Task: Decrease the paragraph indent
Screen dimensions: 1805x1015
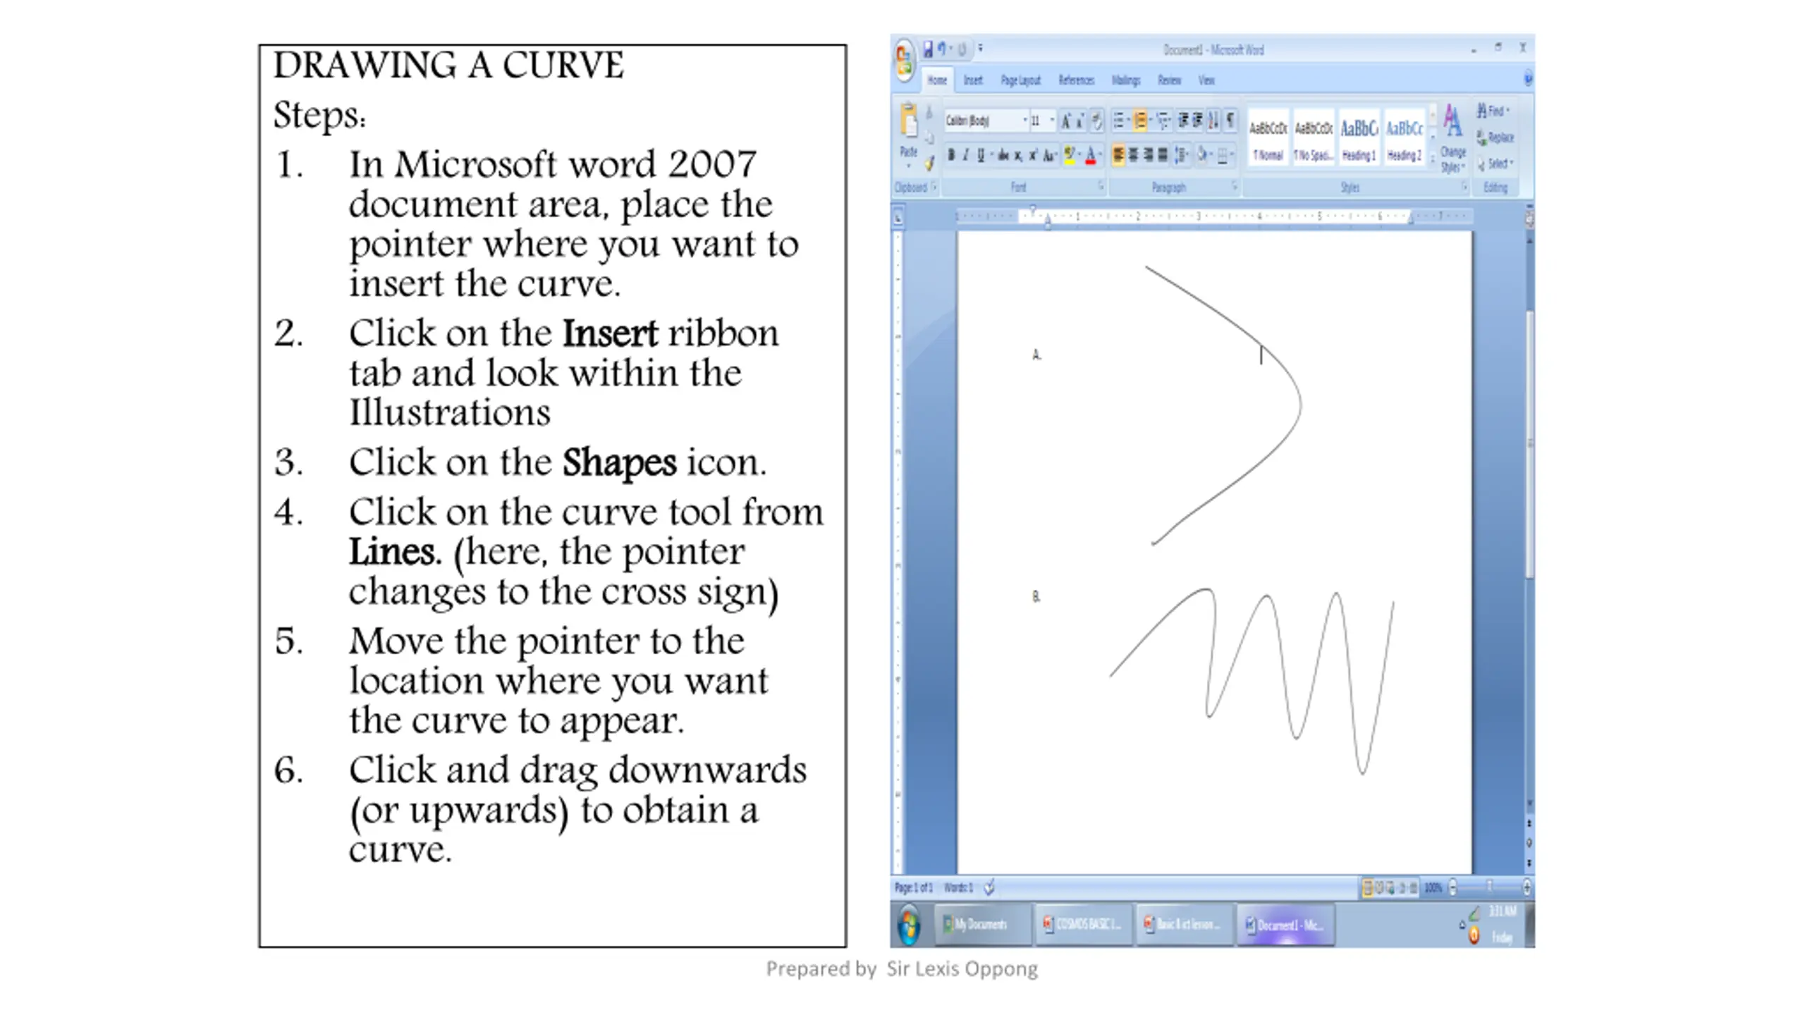Action: 1182,121
